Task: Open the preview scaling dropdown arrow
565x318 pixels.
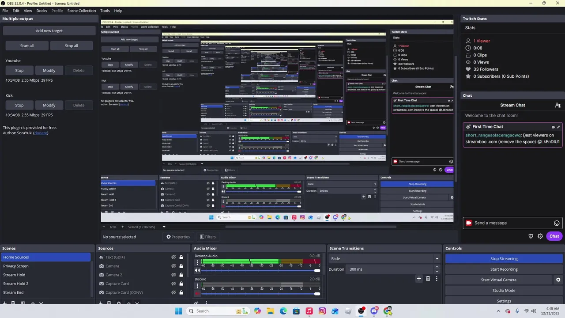Action: pyautogui.click(x=164, y=227)
